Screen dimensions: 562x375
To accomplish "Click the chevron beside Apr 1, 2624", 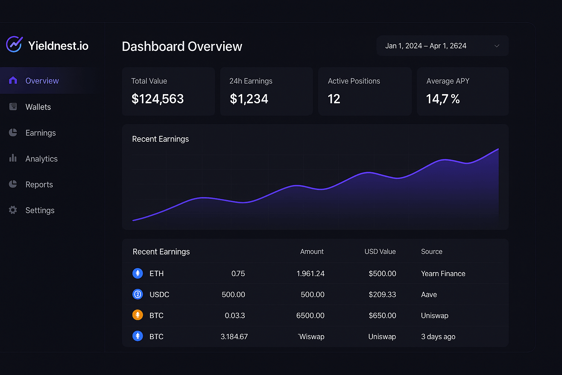I will click(x=497, y=46).
